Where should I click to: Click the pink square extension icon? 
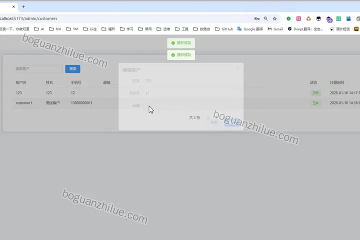pyautogui.click(x=298, y=18)
